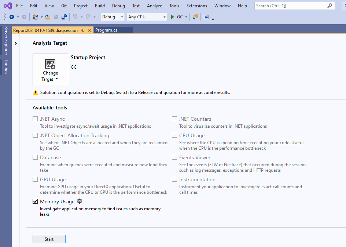Screen dimensions: 346x247
Task: Open Memory Usage settings gear
Action: (x=80, y=201)
